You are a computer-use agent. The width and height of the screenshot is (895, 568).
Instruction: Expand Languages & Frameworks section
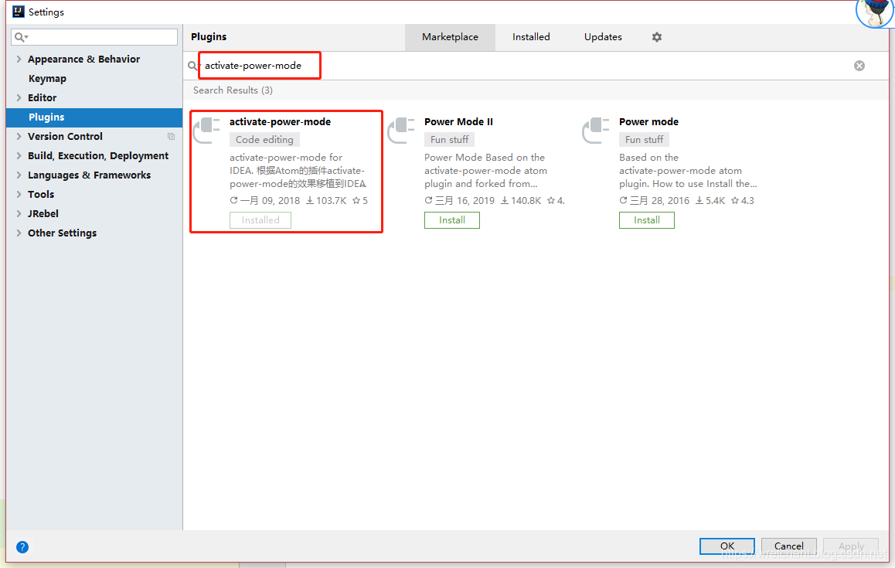pos(19,175)
